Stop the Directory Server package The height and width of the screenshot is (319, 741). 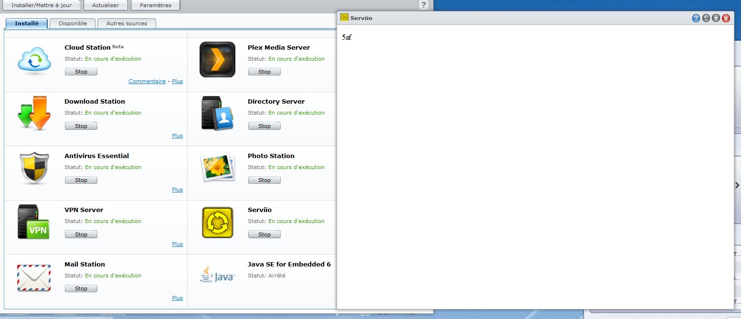pos(265,126)
